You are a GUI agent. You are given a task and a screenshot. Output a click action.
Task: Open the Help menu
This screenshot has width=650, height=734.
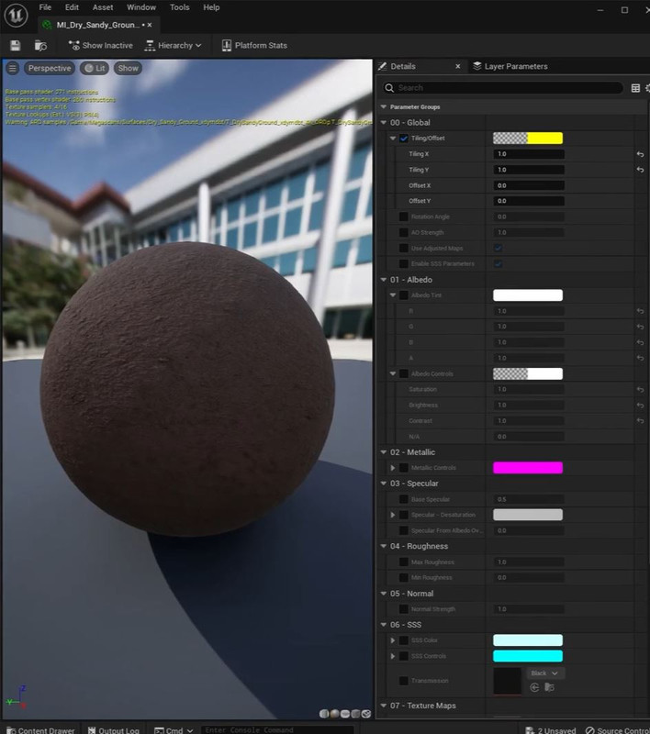click(x=211, y=7)
